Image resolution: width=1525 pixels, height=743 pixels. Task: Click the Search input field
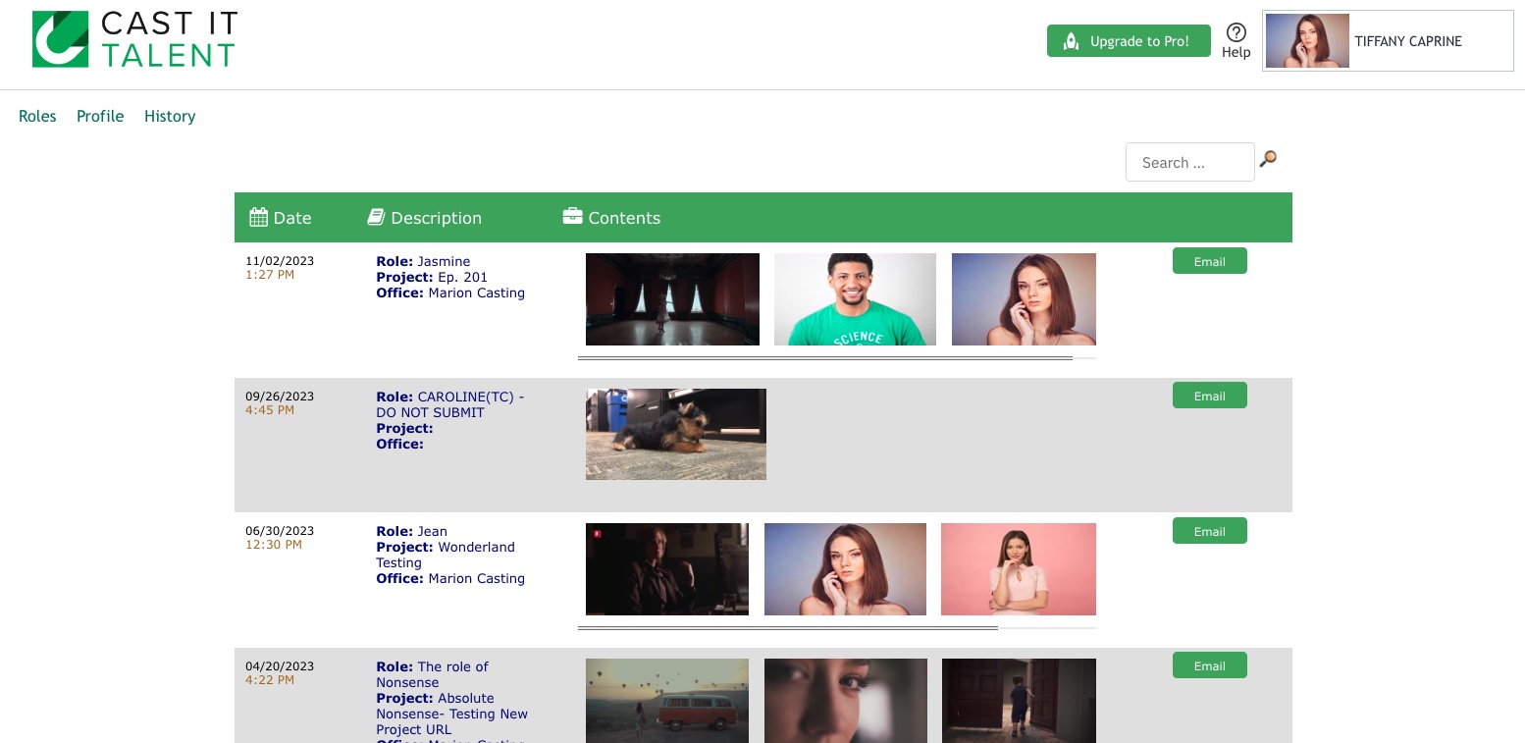tap(1189, 163)
